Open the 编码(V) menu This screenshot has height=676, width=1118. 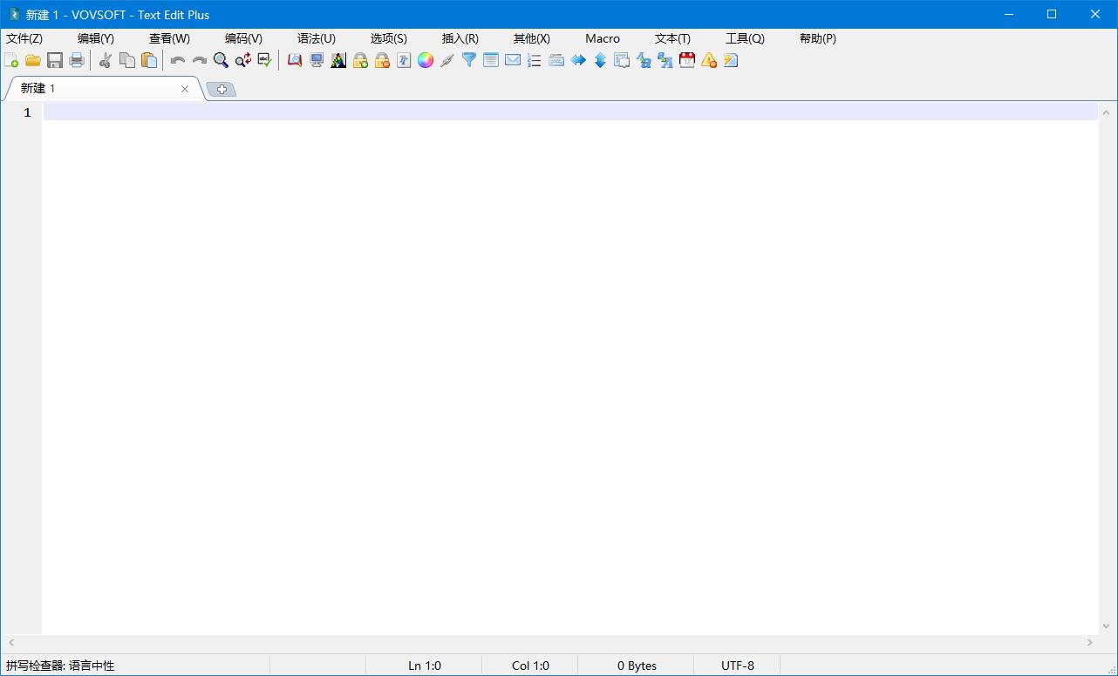pyautogui.click(x=243, y=38)
